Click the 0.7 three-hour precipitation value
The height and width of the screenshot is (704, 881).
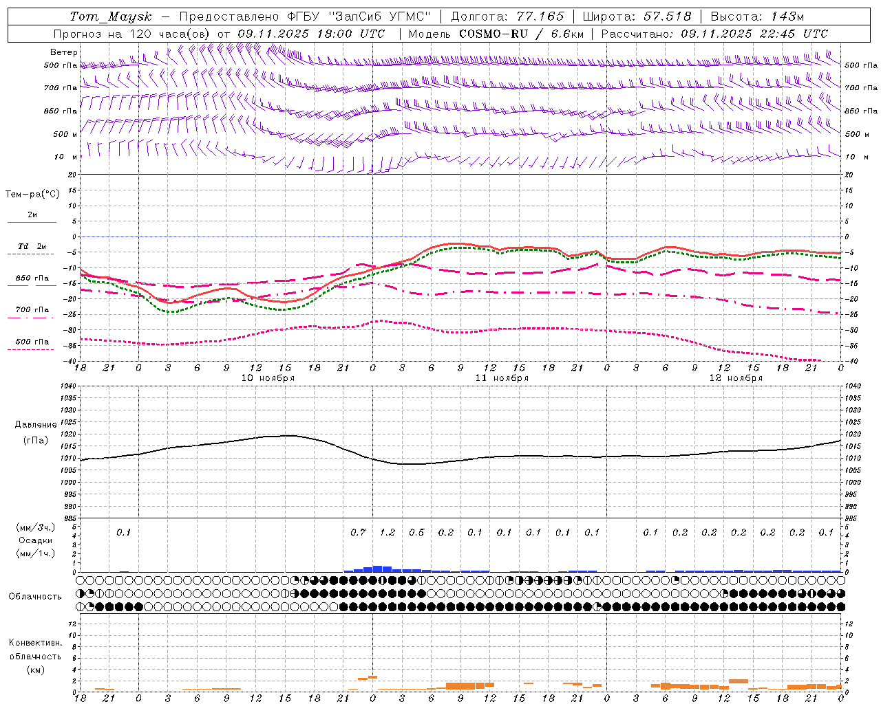[x=358, y=532]
